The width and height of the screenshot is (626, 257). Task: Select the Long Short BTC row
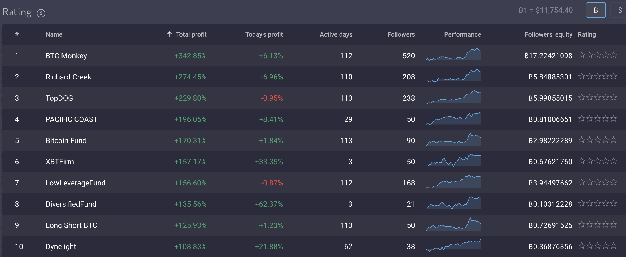click(71, 225)
